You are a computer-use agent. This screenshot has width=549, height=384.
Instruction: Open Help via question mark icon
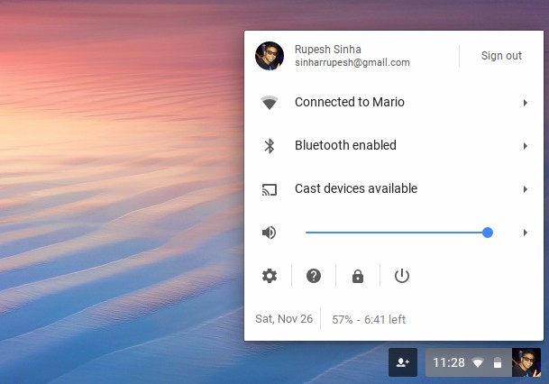314,276
